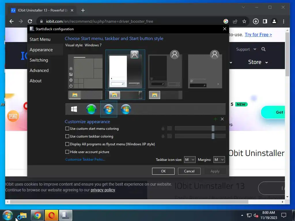Click the address bar URL field
Image resolution: width=295 pixels, height=221 pixels.
pos(132,21)
